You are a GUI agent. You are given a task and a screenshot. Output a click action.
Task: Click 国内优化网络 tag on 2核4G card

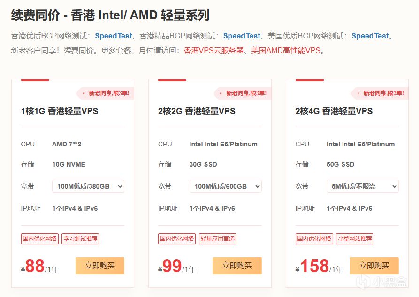pyautogui.click(x=314, y=239)
